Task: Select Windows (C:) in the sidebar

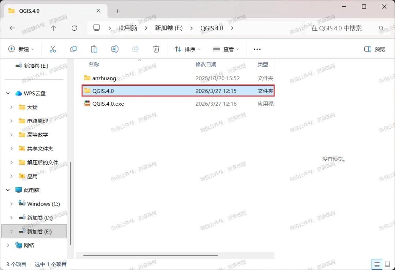Action: [x=44, y=204]
